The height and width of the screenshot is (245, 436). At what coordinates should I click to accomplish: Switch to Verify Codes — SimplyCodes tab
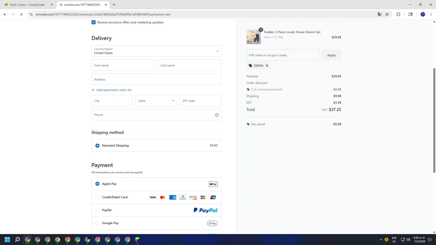pos(27,5)
